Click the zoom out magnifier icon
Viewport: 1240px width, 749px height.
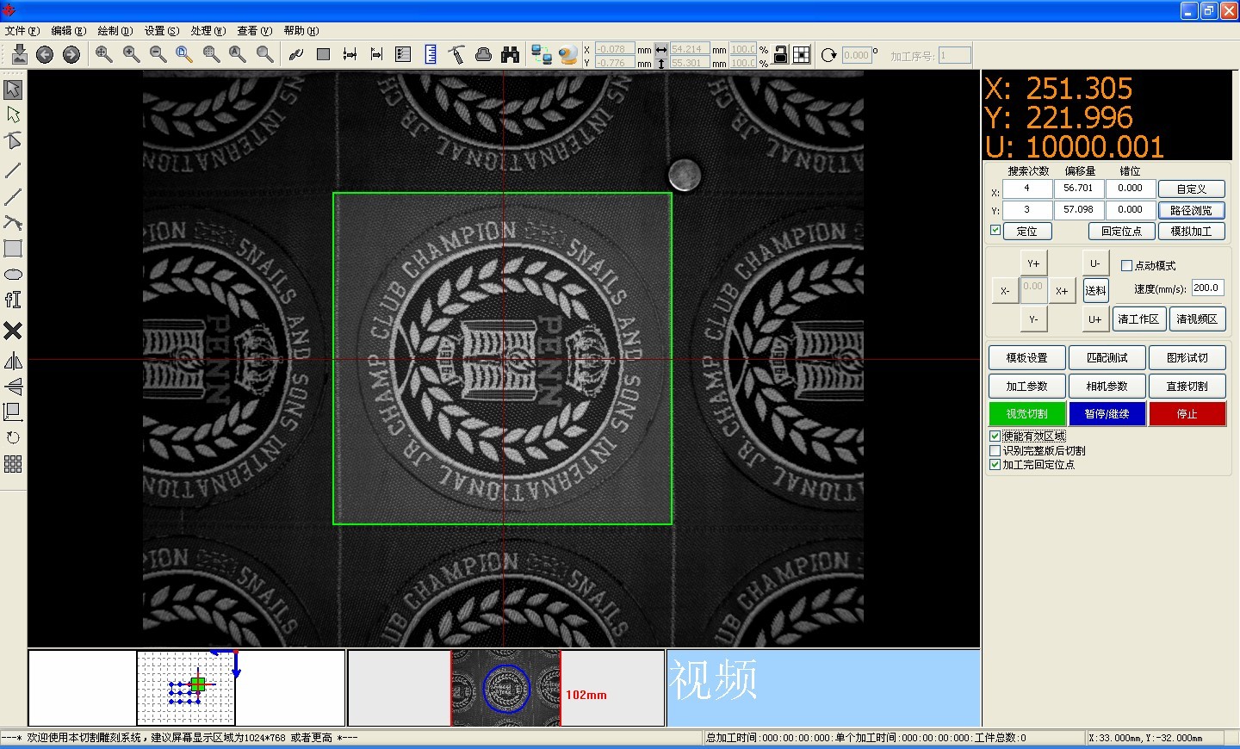coord(158,54)
